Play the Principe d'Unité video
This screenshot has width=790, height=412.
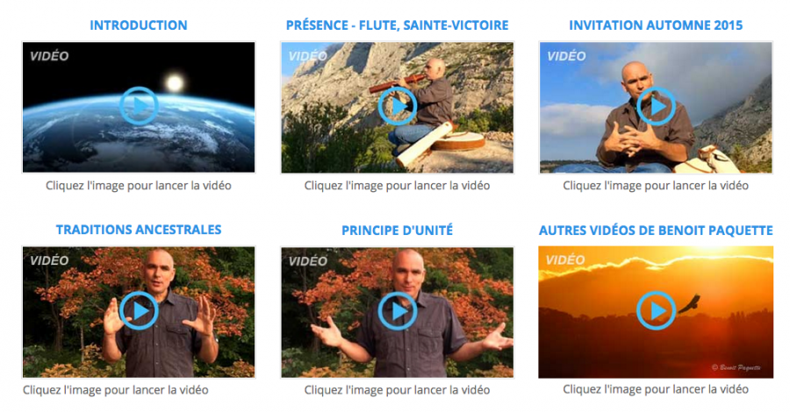398,312
